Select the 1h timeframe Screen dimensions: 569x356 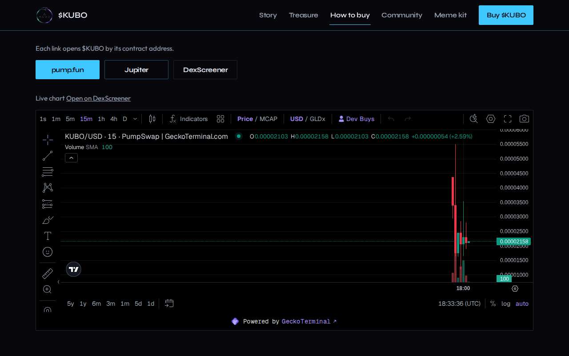pos(101,119)
